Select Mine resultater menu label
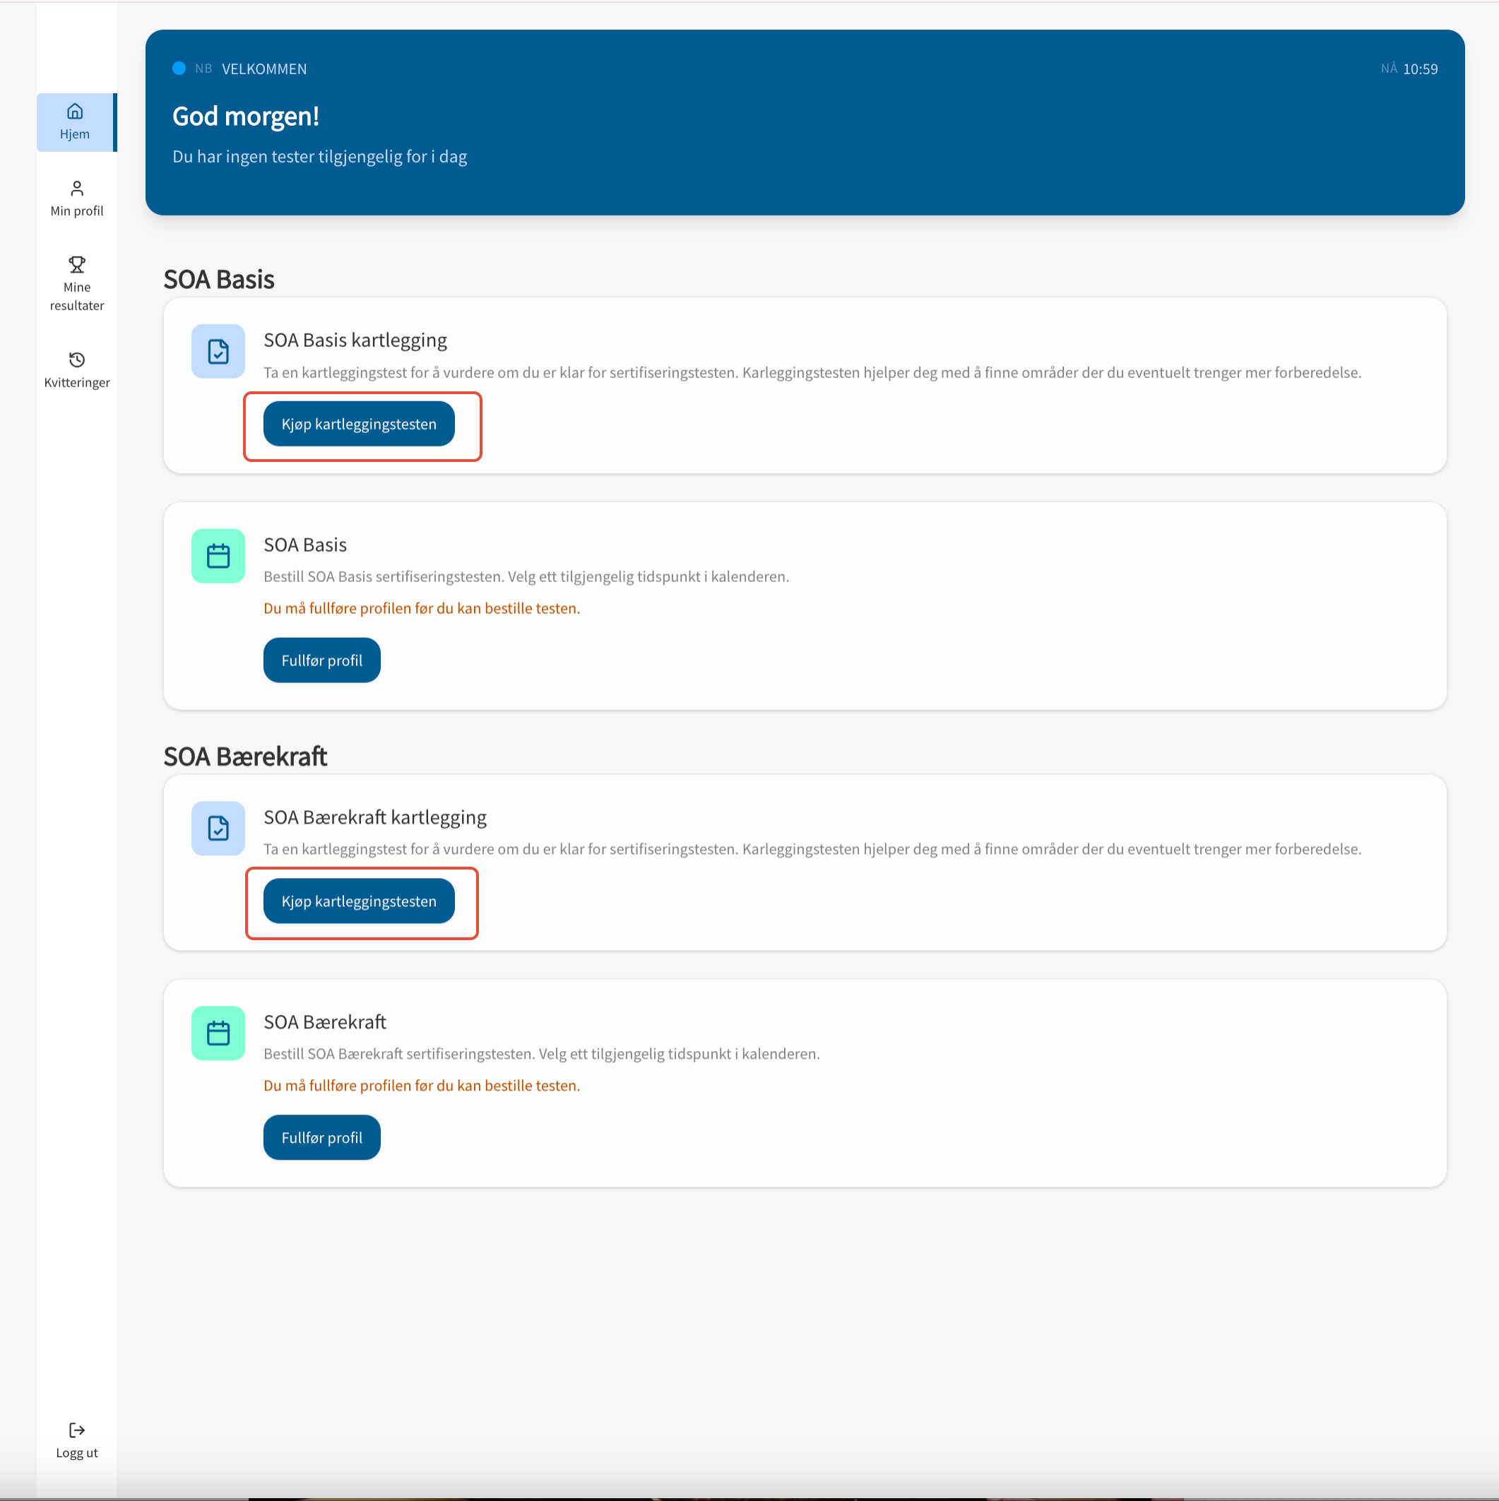Screen dimensions: 1499x1501 (76, 296)
